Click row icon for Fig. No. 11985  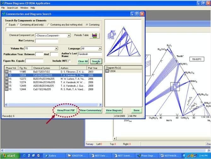point(7,72)
